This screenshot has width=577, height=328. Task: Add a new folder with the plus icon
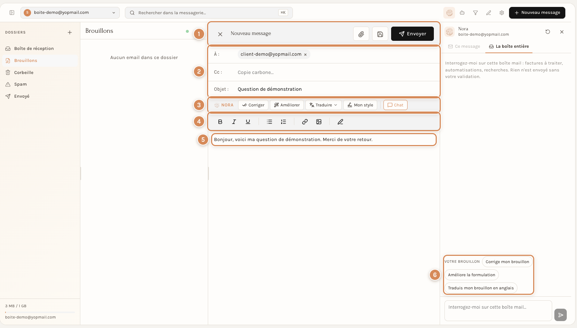tap(70, 32)
